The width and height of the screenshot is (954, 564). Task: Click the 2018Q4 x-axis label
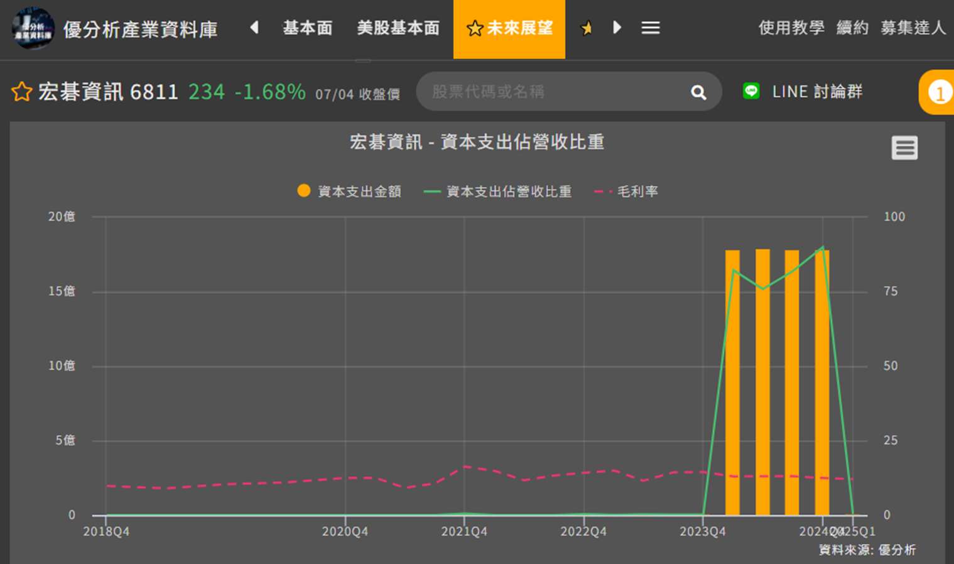(x=106, y=532)
